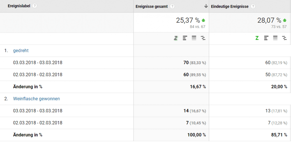Screen dimensions: 291x142
Task: Show help for Eindeutige Ereignisse column
Action: (253, 7)
